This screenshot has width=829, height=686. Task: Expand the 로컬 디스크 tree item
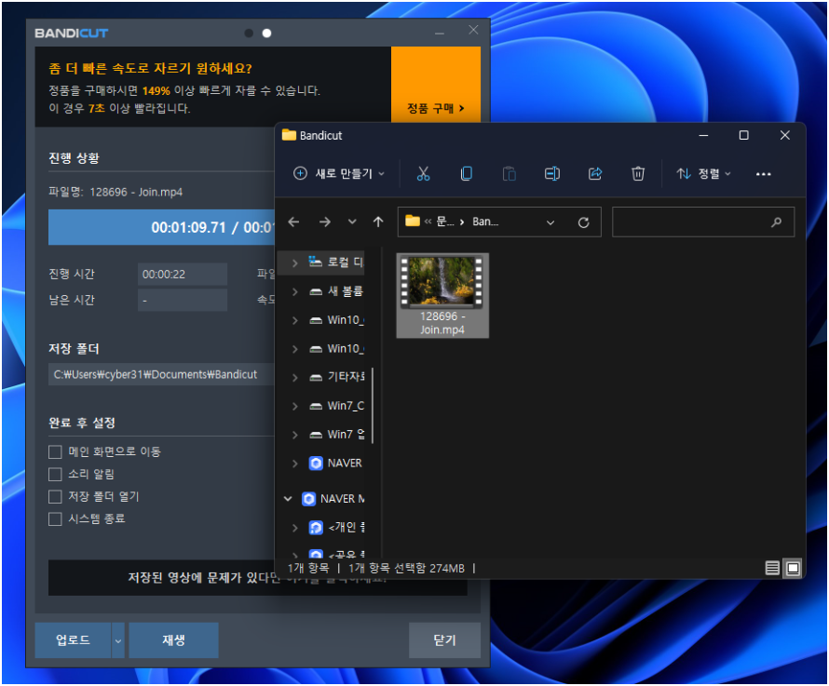point(295,262)
